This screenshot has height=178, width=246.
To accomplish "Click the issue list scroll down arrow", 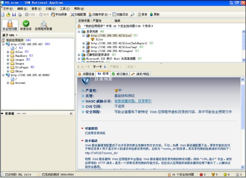I will tap(243, 60).
